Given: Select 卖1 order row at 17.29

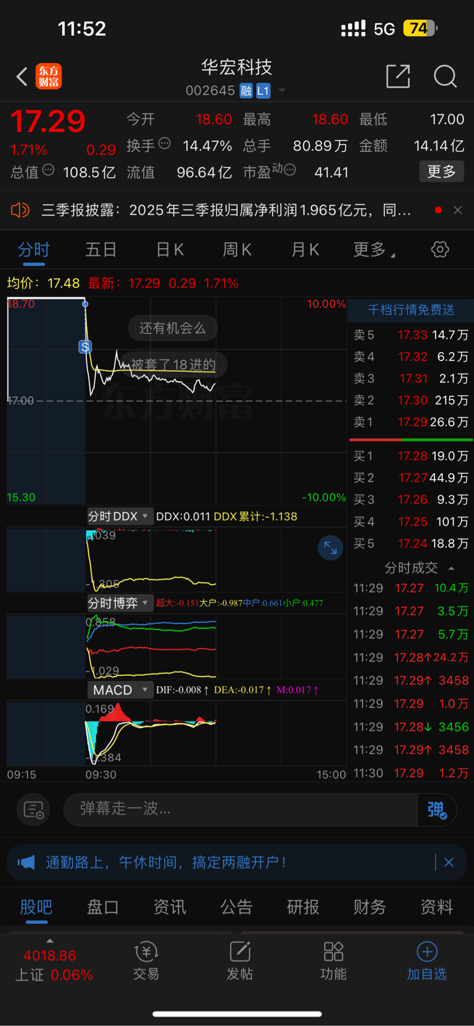Looking at the screenshot, I should point(411,422).
